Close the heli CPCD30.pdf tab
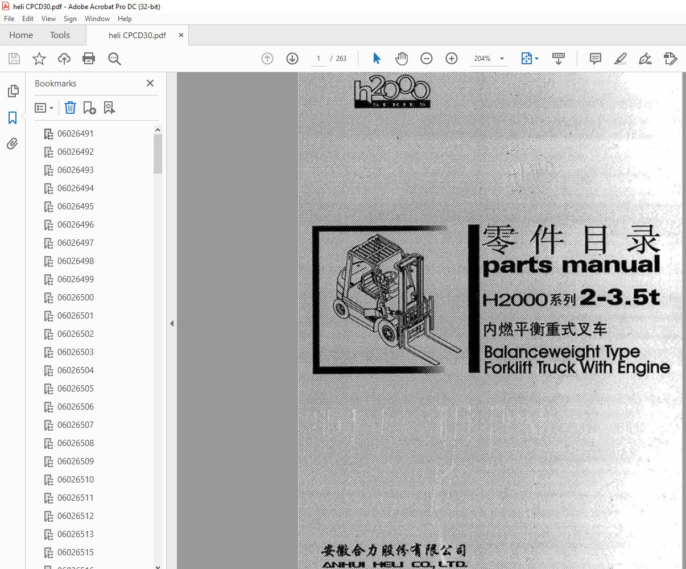The height and width of the screenshot is (569, 686). pos(181,35)
